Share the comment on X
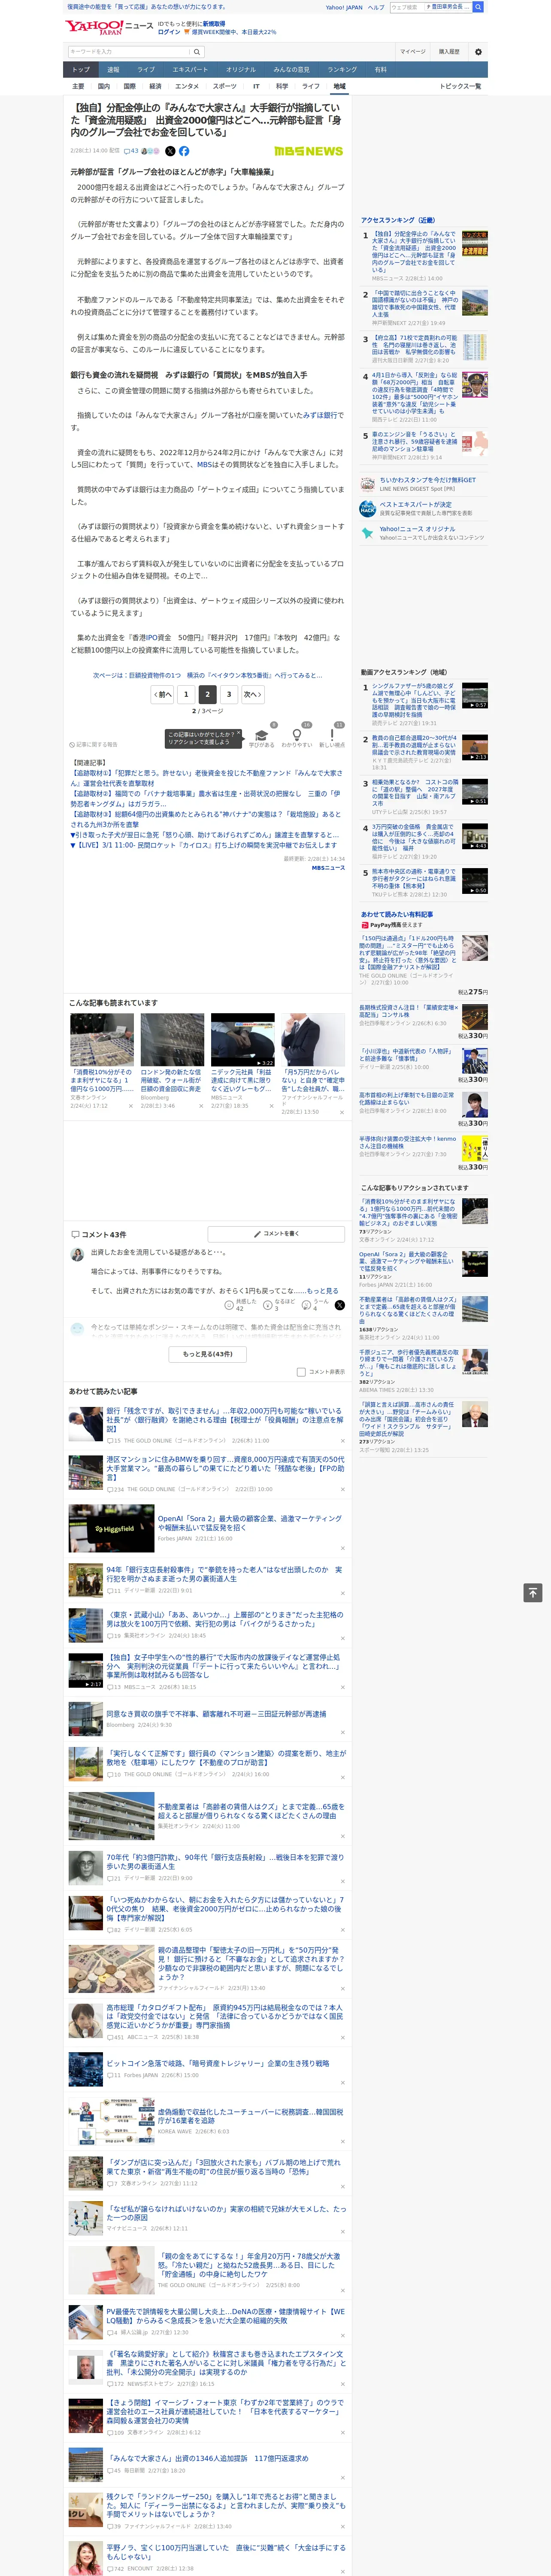Viewport: 551px width, 2576px height. tap(340, 1305)
